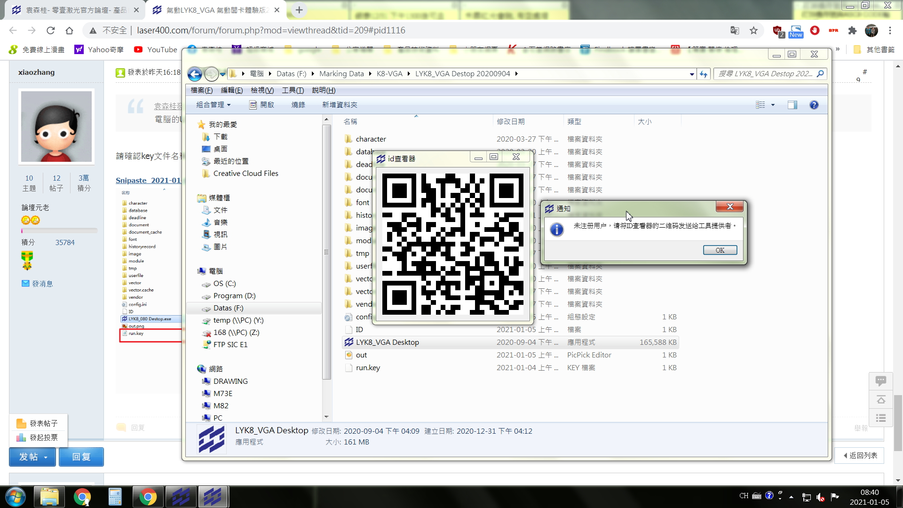903x508 pixels.
Task: Open 下載 in favorites
Action: click(220, 137)
